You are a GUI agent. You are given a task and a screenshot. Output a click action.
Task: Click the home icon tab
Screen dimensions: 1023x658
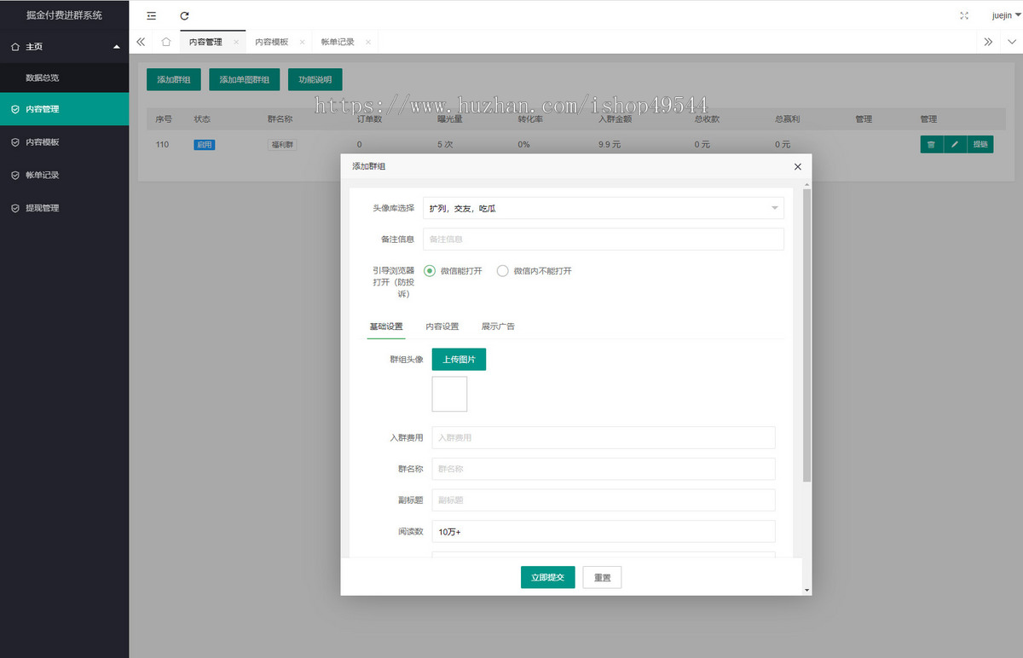click(x=166, y=42)
